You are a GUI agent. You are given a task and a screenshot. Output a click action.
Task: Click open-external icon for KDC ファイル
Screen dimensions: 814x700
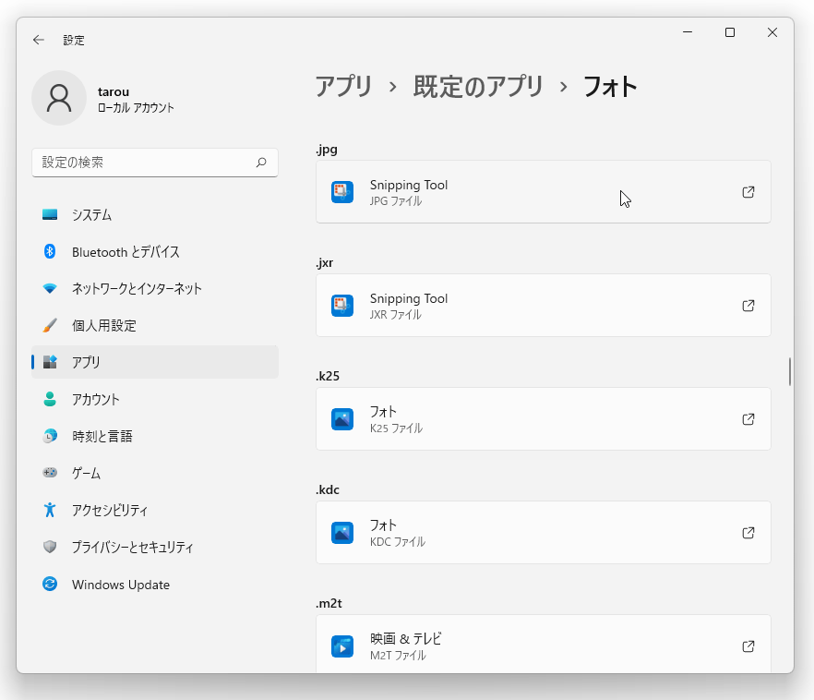click(748, 533)
